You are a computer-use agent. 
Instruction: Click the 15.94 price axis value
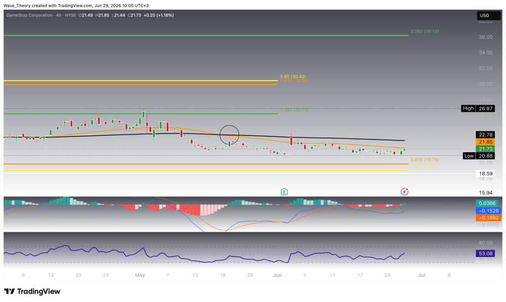pos(486,193)
